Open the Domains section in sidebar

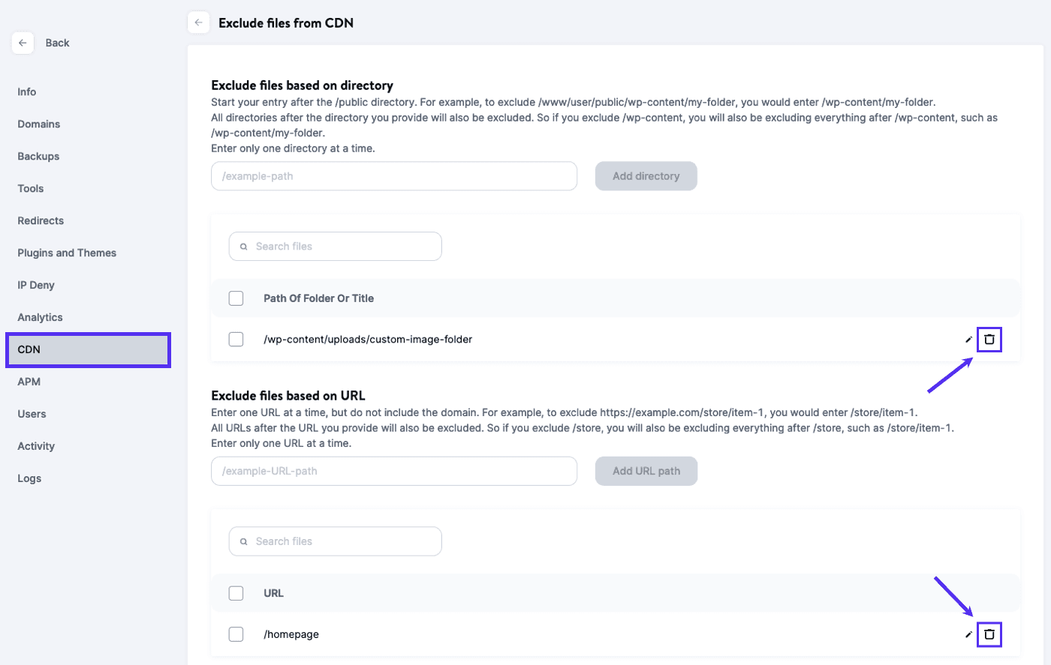click(x=39, y=124)
